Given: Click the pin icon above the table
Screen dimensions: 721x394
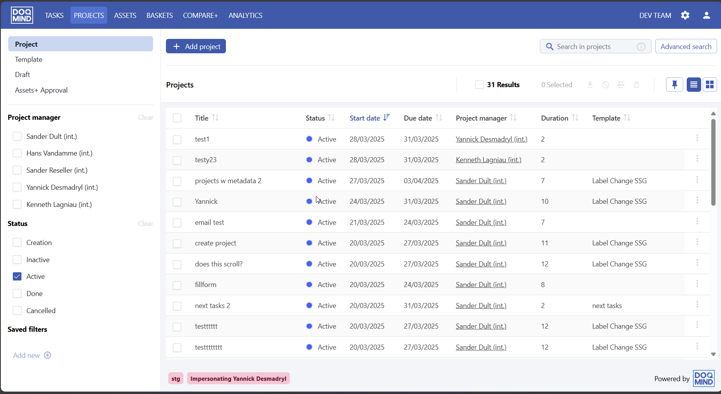Looking at the screenshot, I should pyautogui.click(x=674, y=84).
